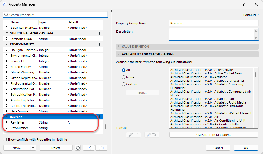Image resolution: width=263 pixels, height=154 pixels.
Task: Select the Service Life property
Action: pos(53,61)
